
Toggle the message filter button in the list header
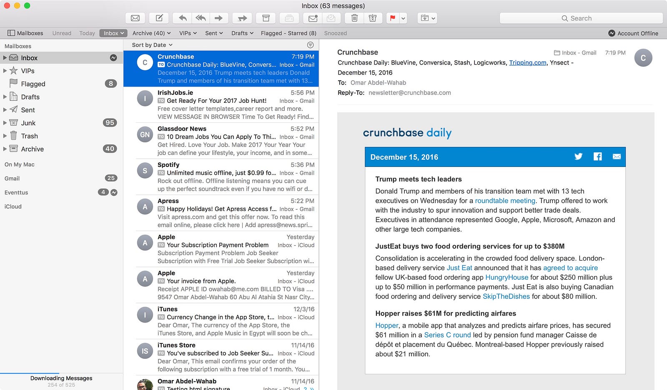point(310,45)
